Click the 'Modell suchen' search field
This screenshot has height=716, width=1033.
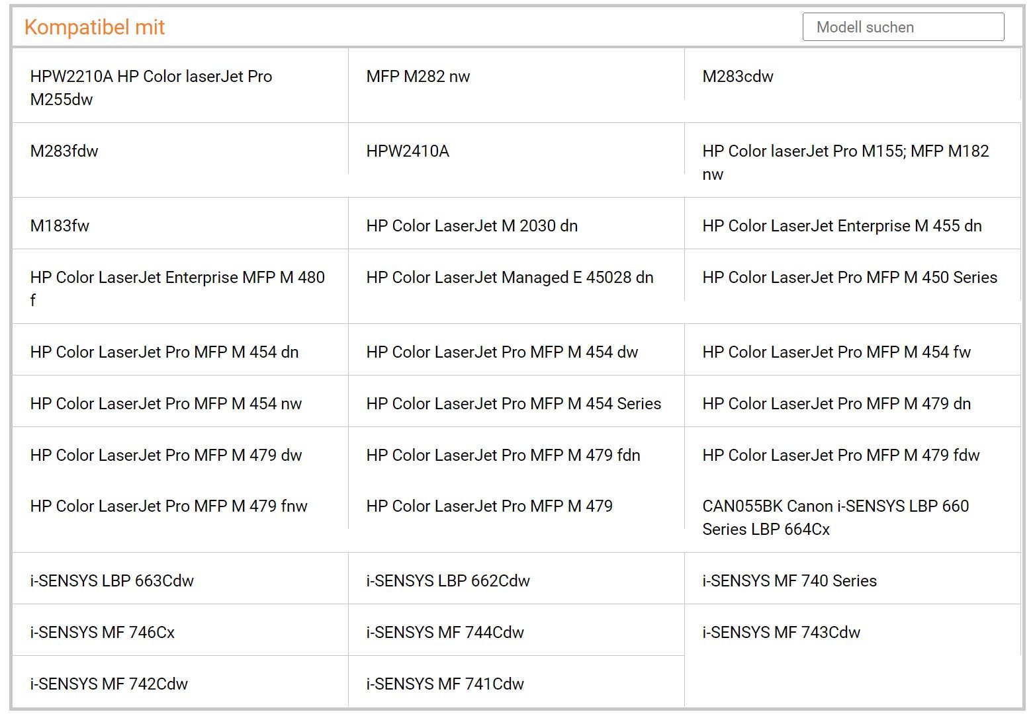click(903, 27)
